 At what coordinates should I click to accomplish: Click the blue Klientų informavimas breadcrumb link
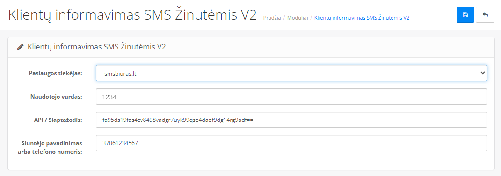362,18
